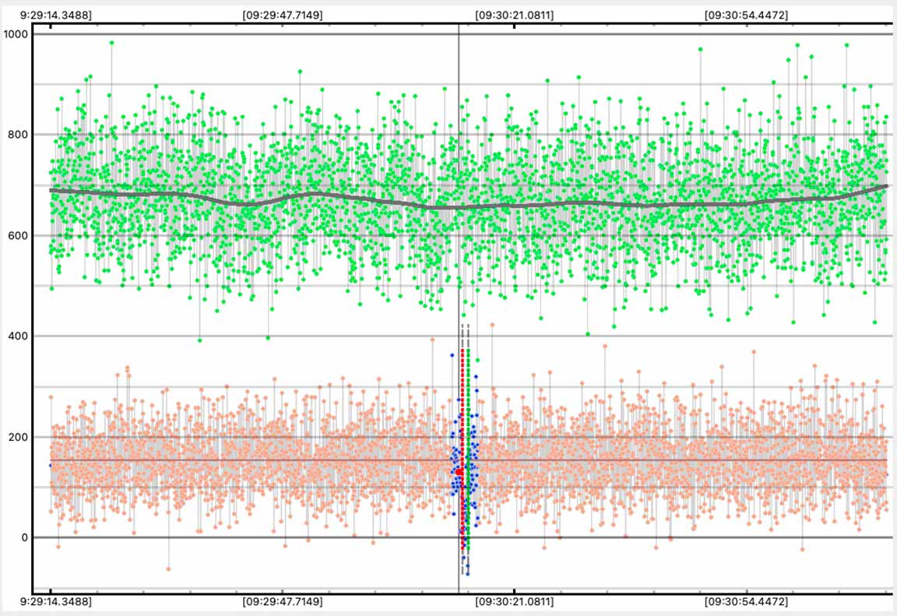Click the top [09:29:47.7149] timestamp label
This screenshot has height=616, width=897.
[282, 15]
